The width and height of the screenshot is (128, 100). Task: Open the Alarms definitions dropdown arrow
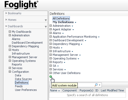pos(63,33)
